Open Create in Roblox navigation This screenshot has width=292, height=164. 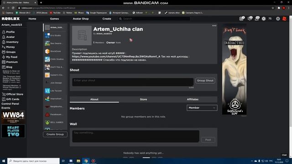(x=107, y=19)
